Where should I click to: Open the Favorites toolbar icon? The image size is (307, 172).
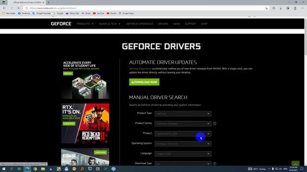coord(273,8)
